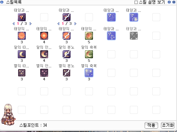The height and width of the screenshot is (132, 177).
Task: Select the top-row 태양과 blue highlighted skill with building
Action: click(134, 17)
